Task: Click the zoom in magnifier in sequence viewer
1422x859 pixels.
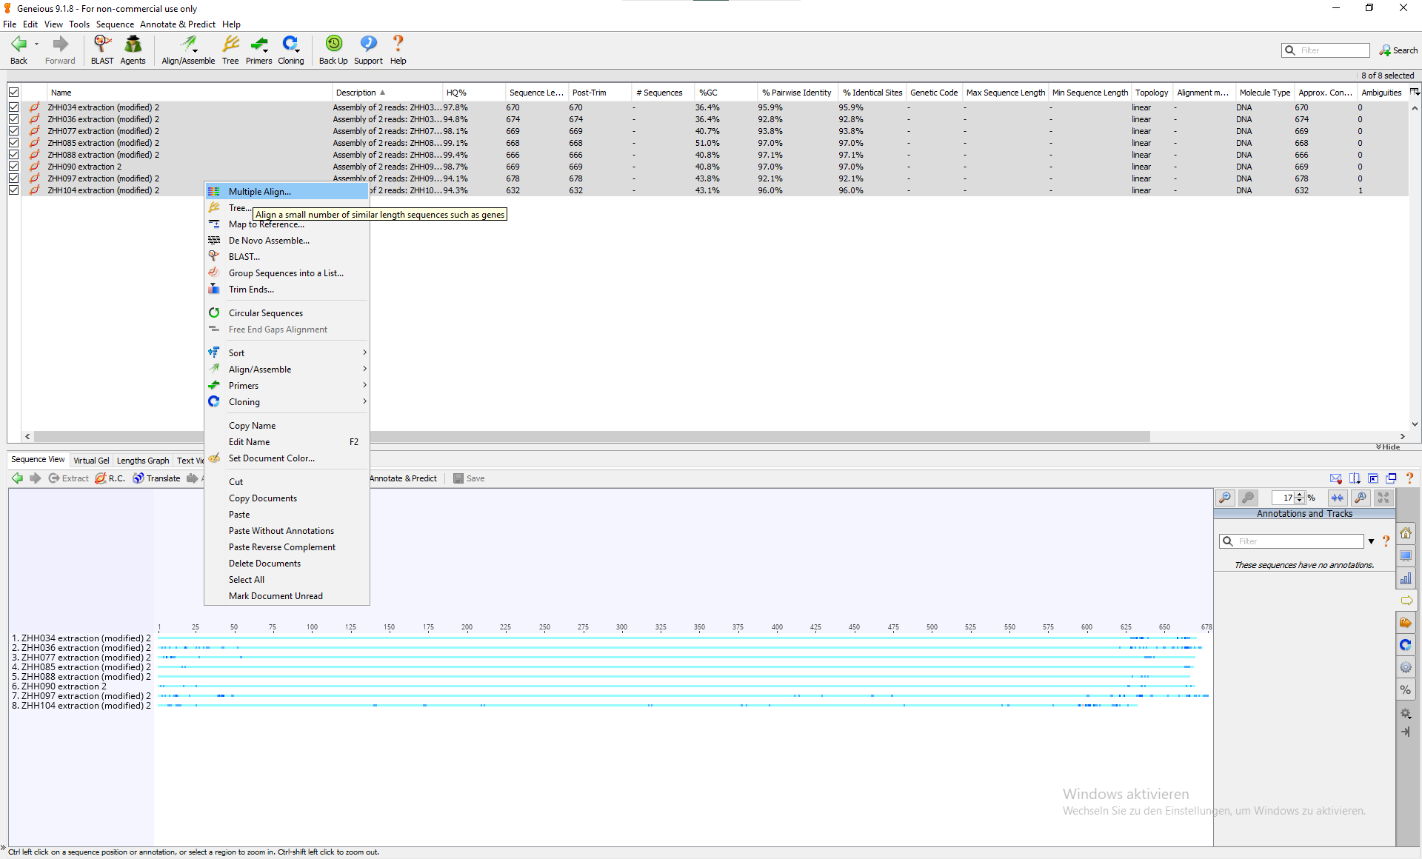Action: (x=1226, y=498)
